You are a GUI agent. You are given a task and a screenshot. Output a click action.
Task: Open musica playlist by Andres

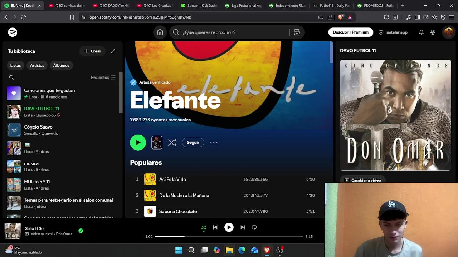[x=62, y=167]
